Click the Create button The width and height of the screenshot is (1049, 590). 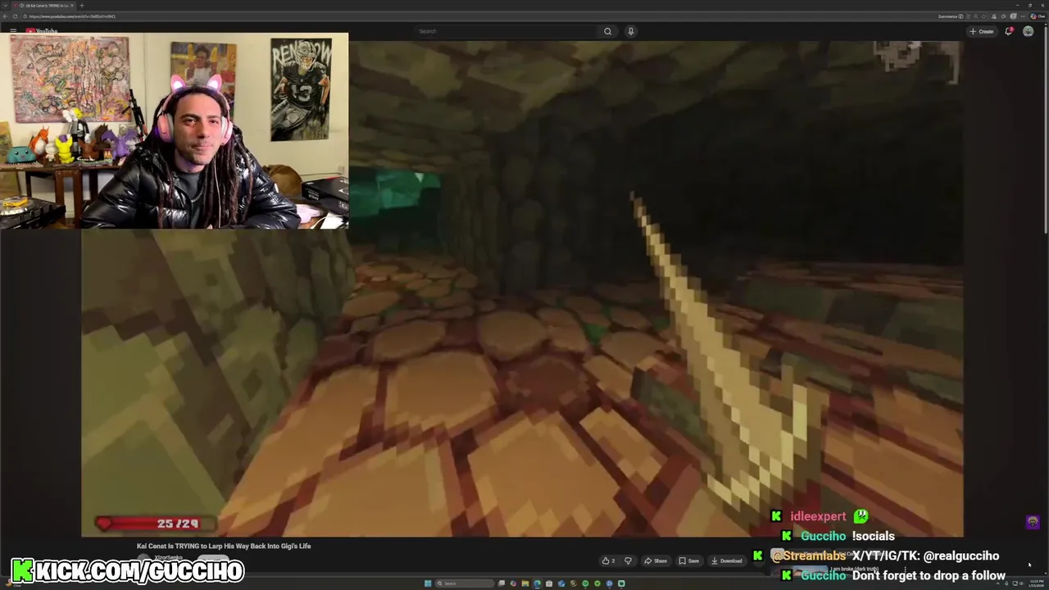tap(981, 31)
